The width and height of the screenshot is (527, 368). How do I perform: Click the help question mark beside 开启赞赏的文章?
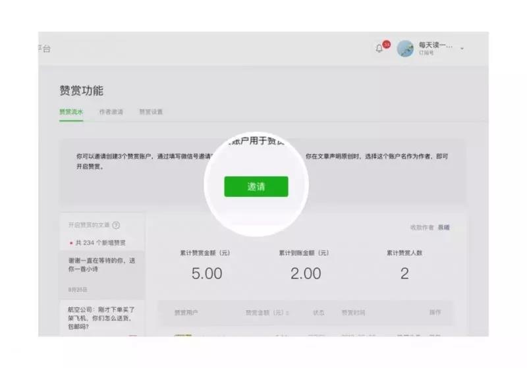point(117,225)
